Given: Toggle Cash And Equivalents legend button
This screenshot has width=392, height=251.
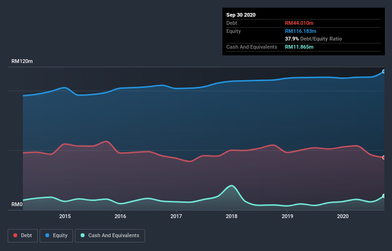Looking at the screenshot, I should (110, 236).
